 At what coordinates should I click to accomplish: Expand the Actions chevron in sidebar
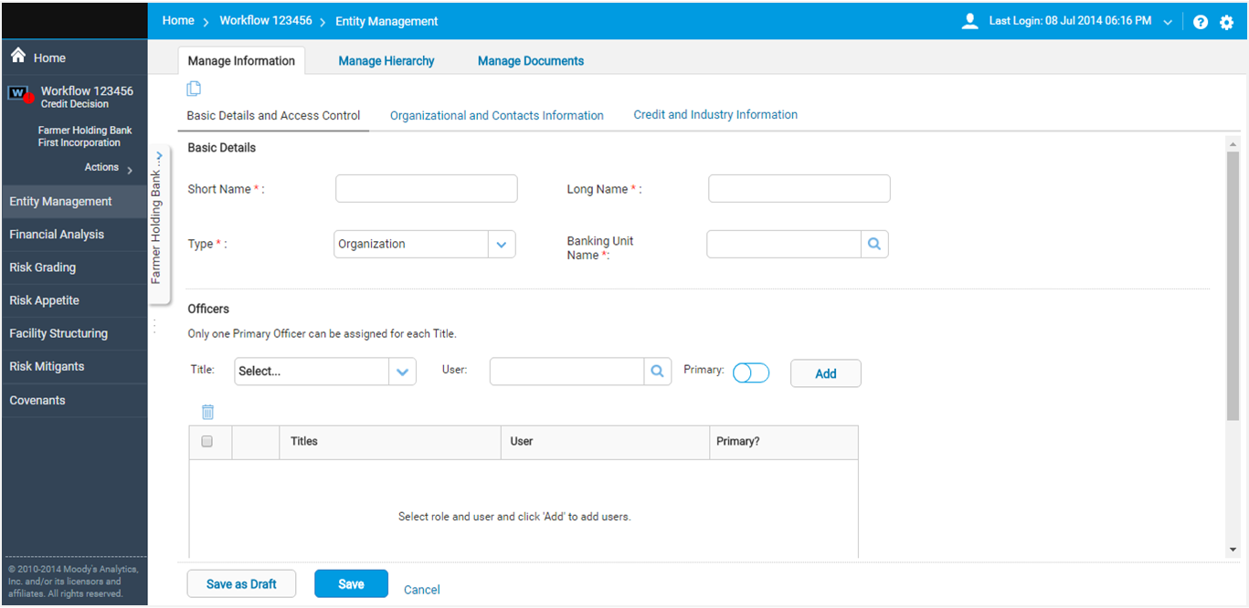[130, 170]
